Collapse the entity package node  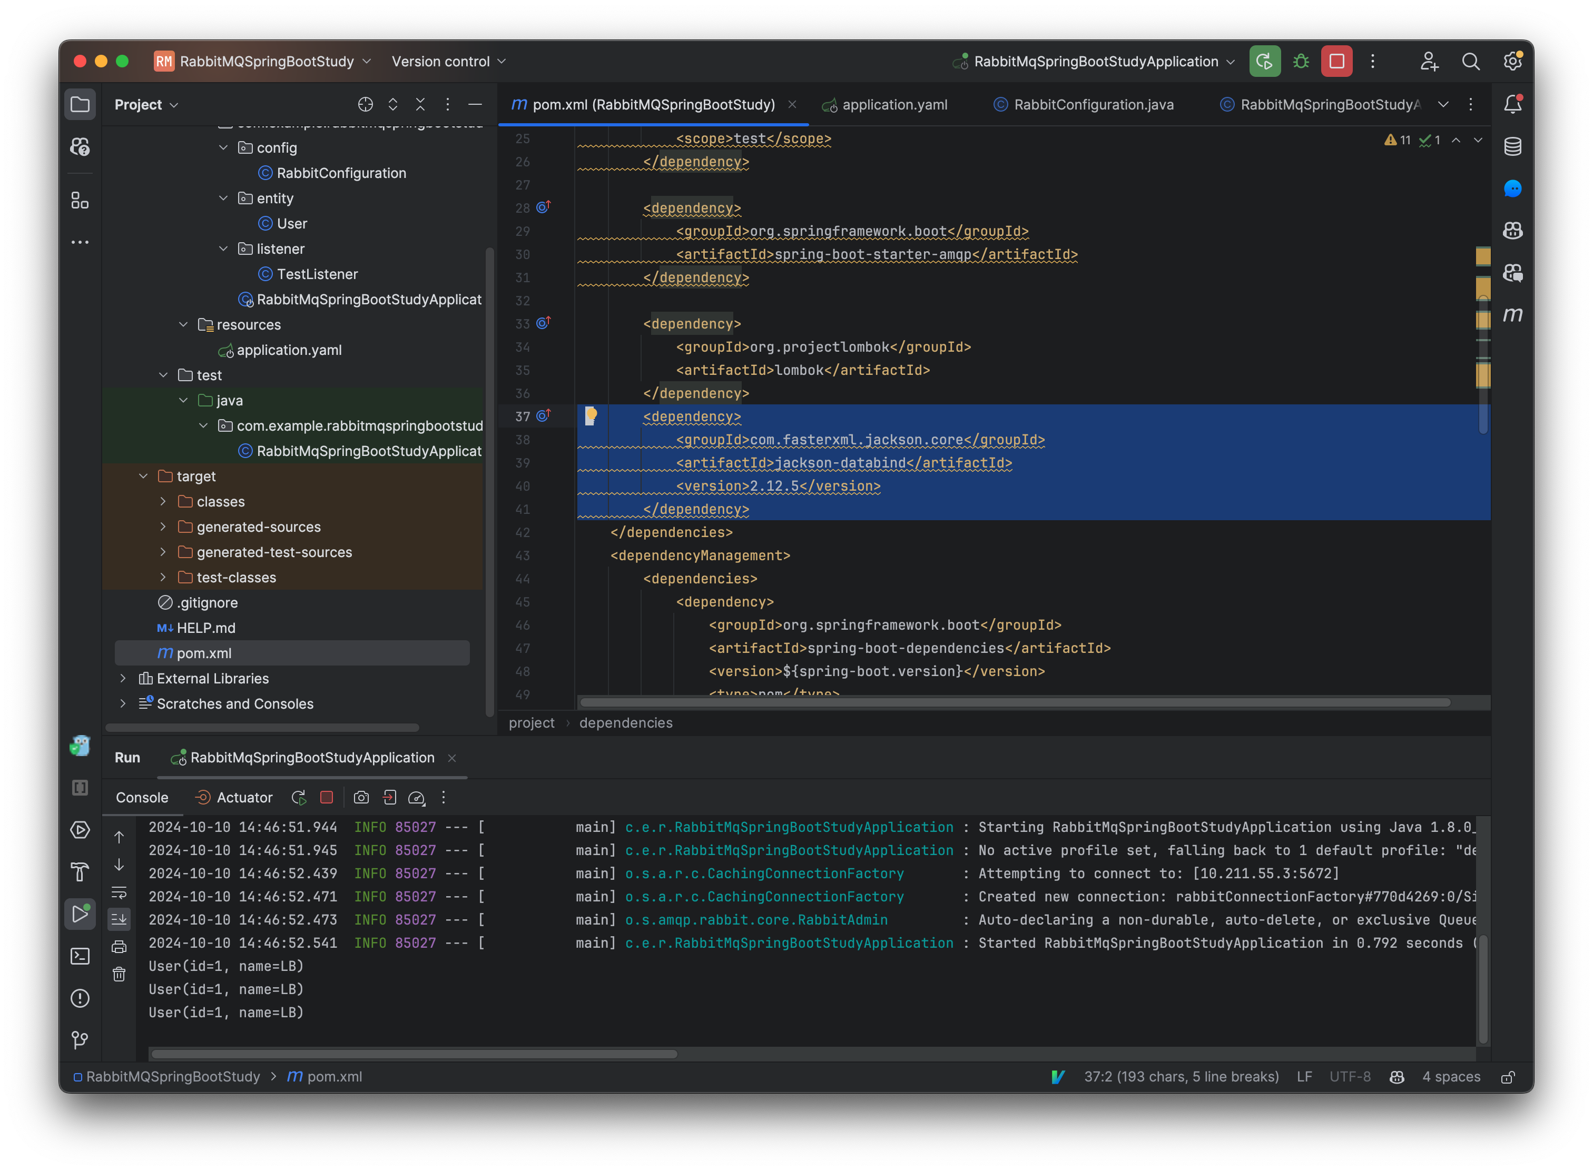tap(224, 199)
